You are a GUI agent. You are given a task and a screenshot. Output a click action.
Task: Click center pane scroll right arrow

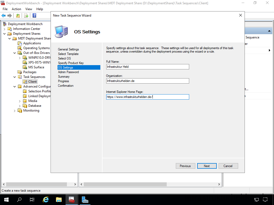pos(219,184)
